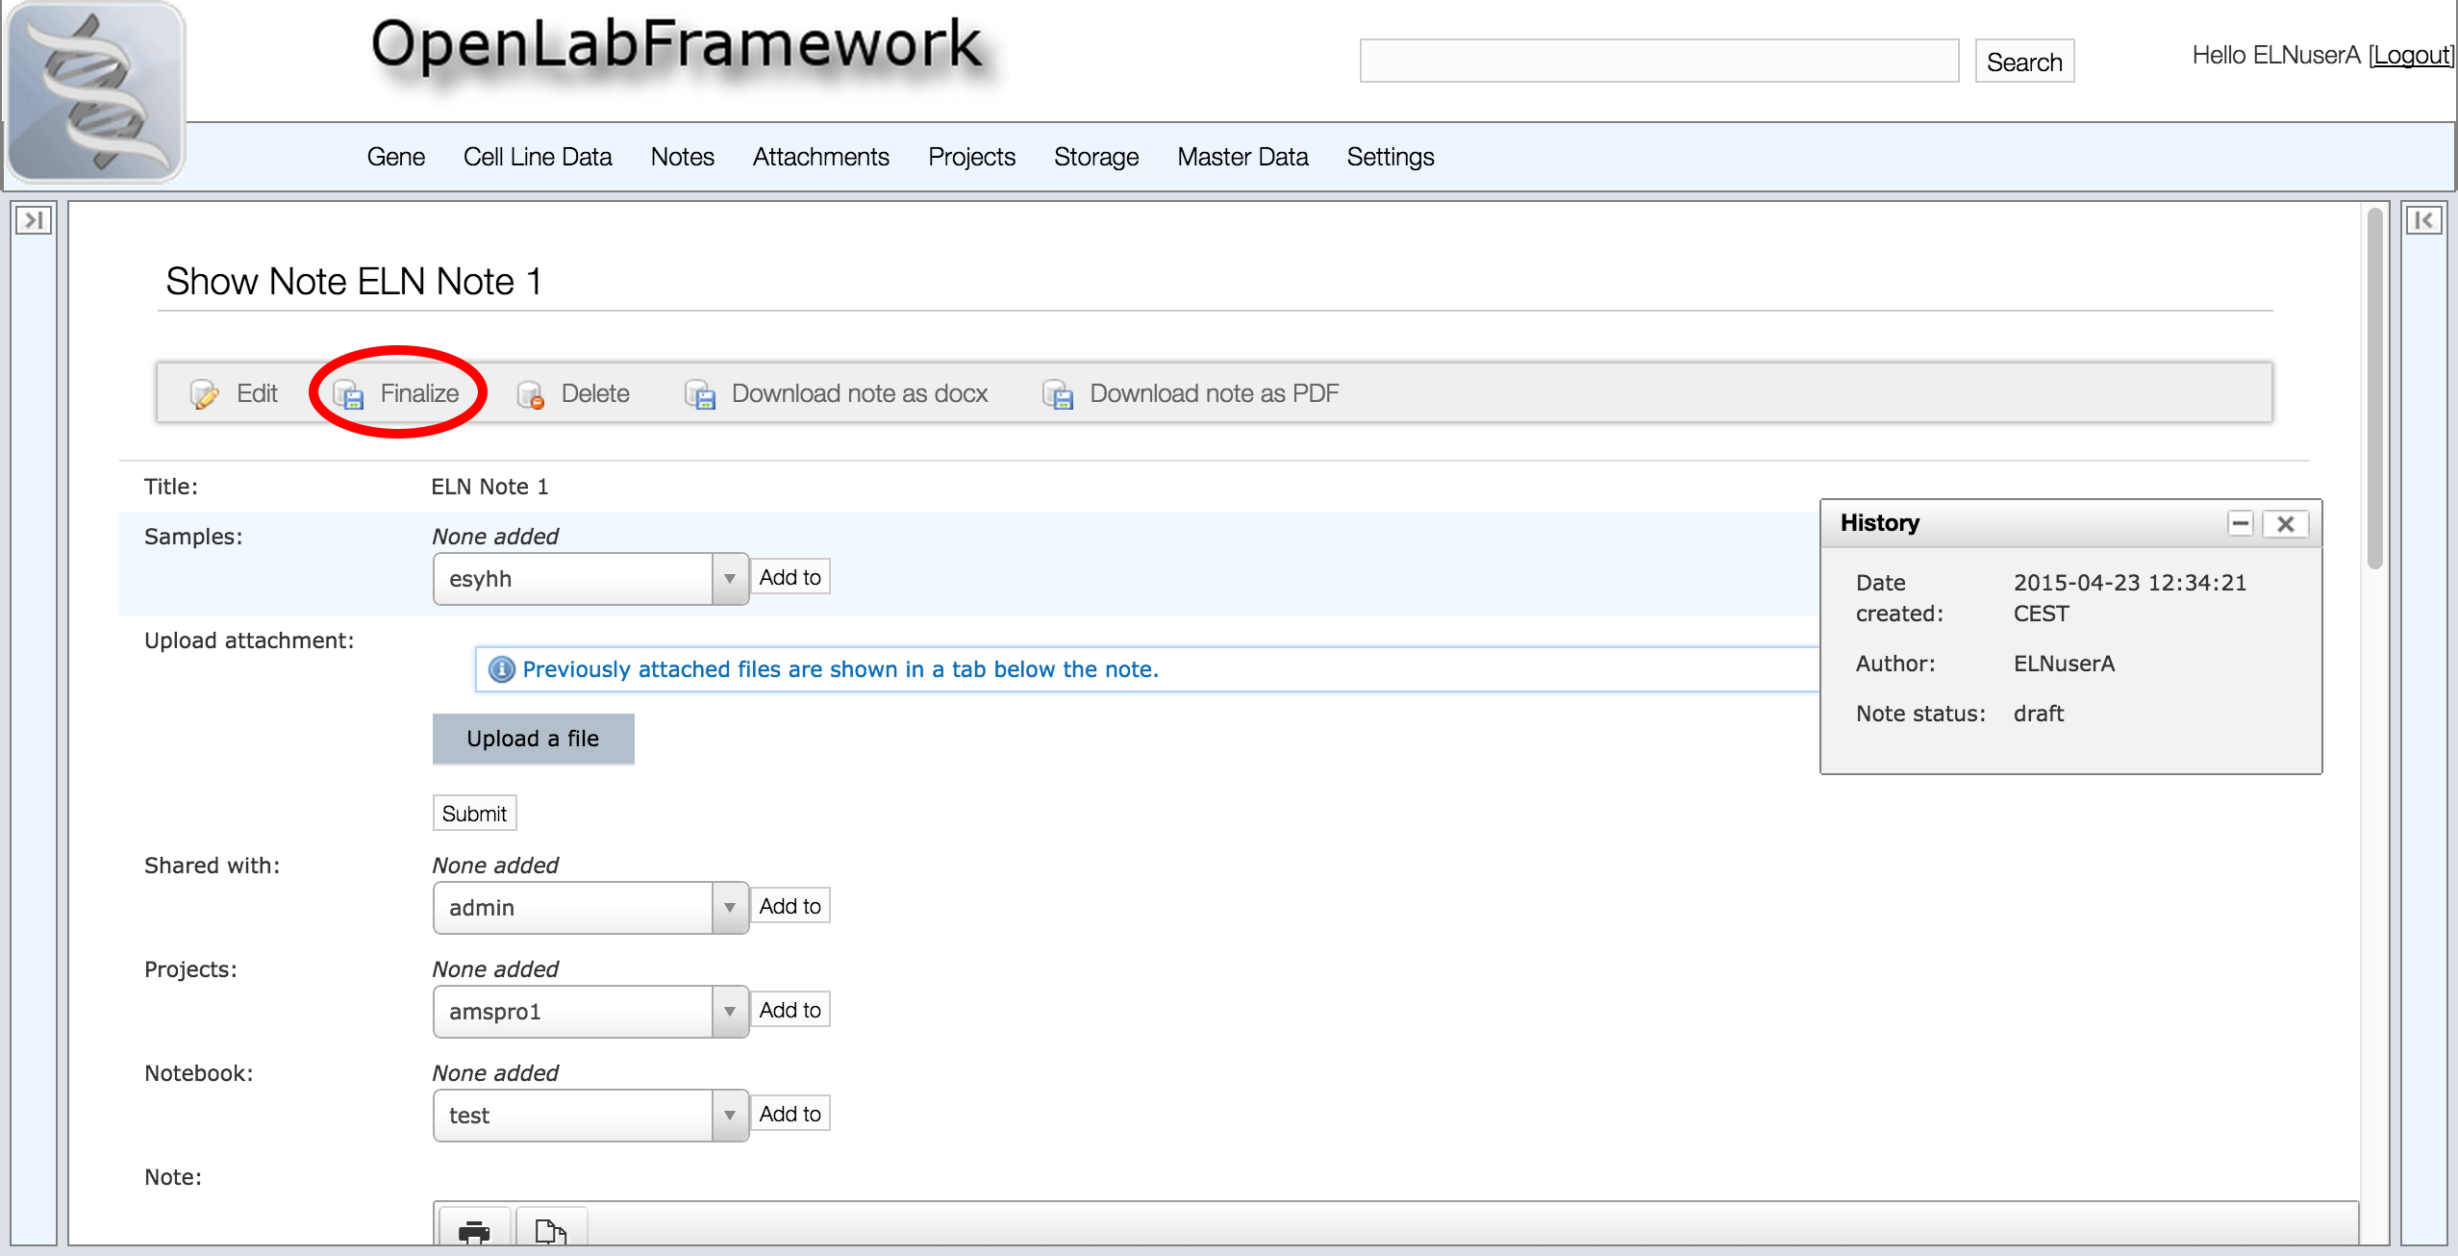2458x1256 pixels.
Task: Open the Cell Line Data menu
Action: coord(537,157)
